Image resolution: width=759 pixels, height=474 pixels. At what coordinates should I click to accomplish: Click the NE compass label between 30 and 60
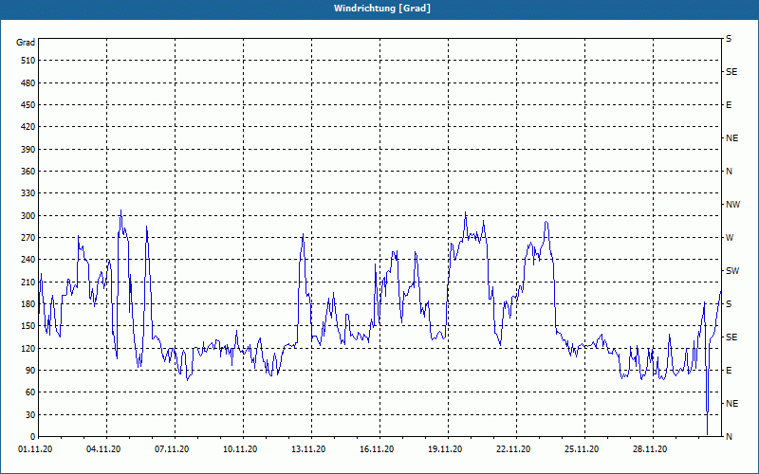click(731, 404)
